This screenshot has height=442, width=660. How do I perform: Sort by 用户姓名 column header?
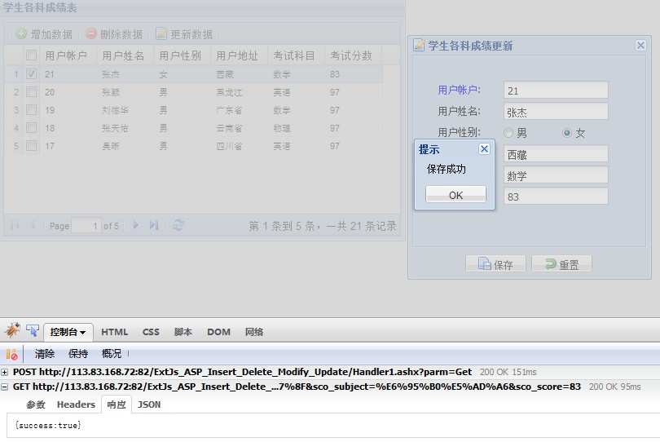click(125, 55)
